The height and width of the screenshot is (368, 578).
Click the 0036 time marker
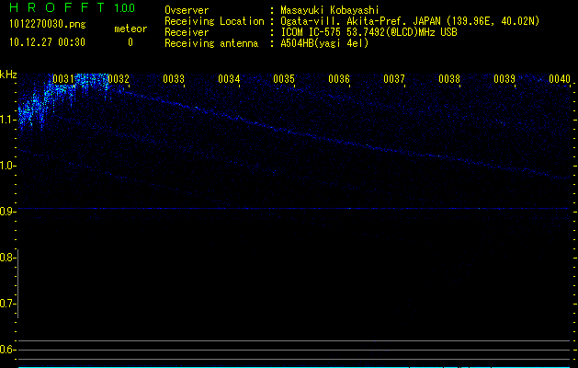pos(339,78)
